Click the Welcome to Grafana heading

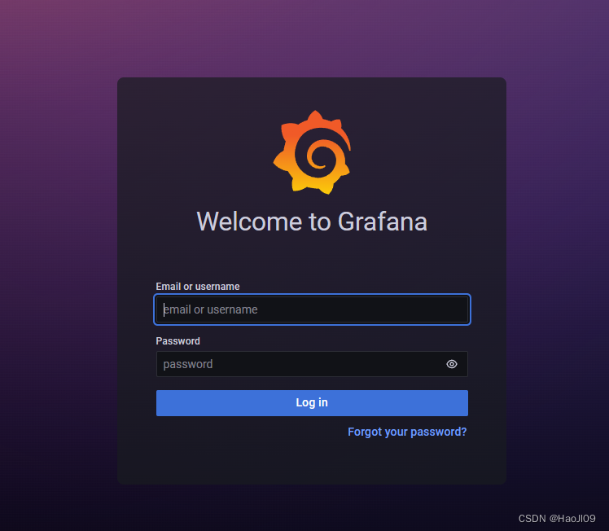[312, 222]
